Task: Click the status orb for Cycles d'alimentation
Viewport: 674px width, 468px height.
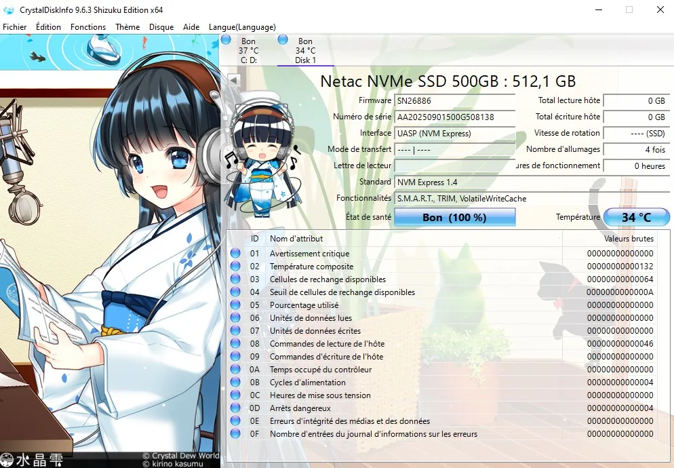Action: pyautogui.click(x=235, y=383)
